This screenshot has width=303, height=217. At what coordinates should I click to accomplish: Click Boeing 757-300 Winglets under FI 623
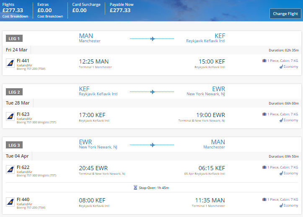point(36,123)
